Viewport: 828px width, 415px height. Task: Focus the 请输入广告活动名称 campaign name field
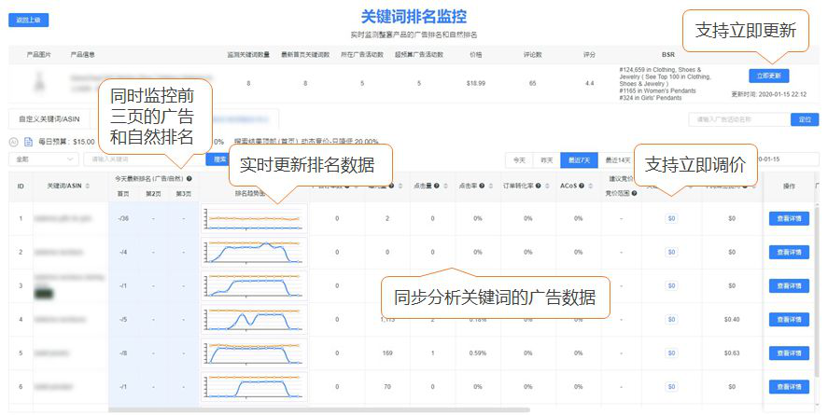[740, 119]
